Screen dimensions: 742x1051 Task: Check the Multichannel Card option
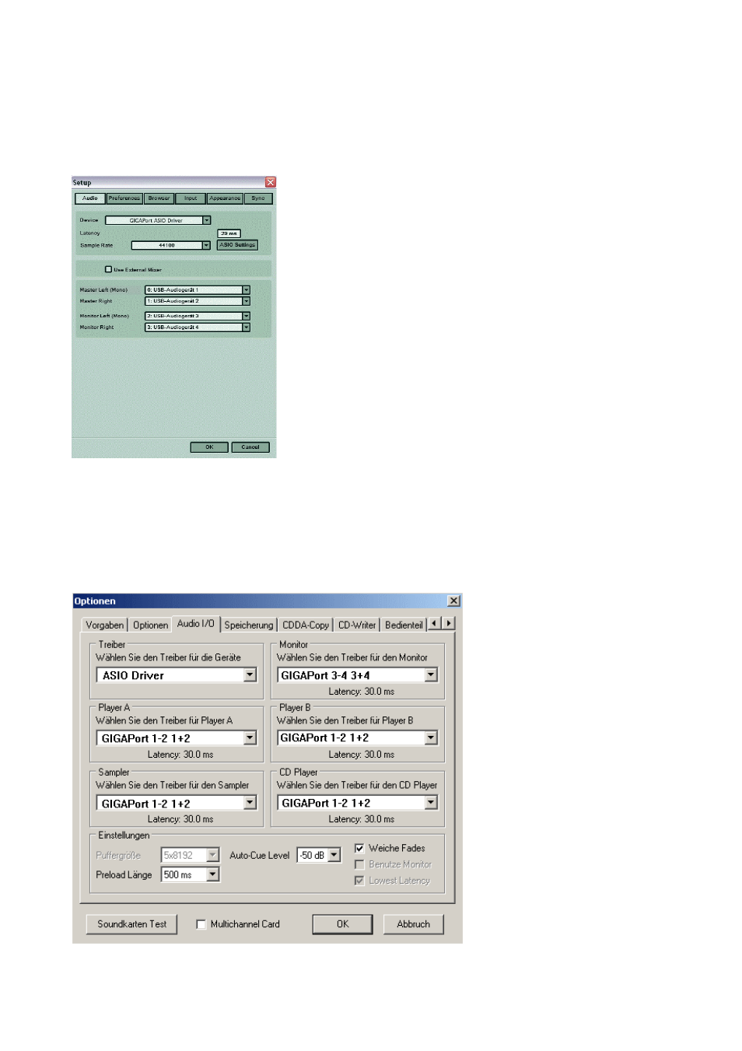click(201, 924)
